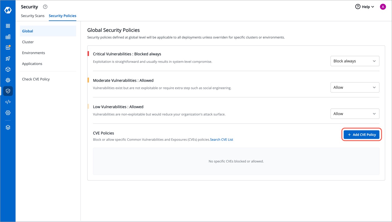Click the question mark icon beside Security title

(45, 7)
